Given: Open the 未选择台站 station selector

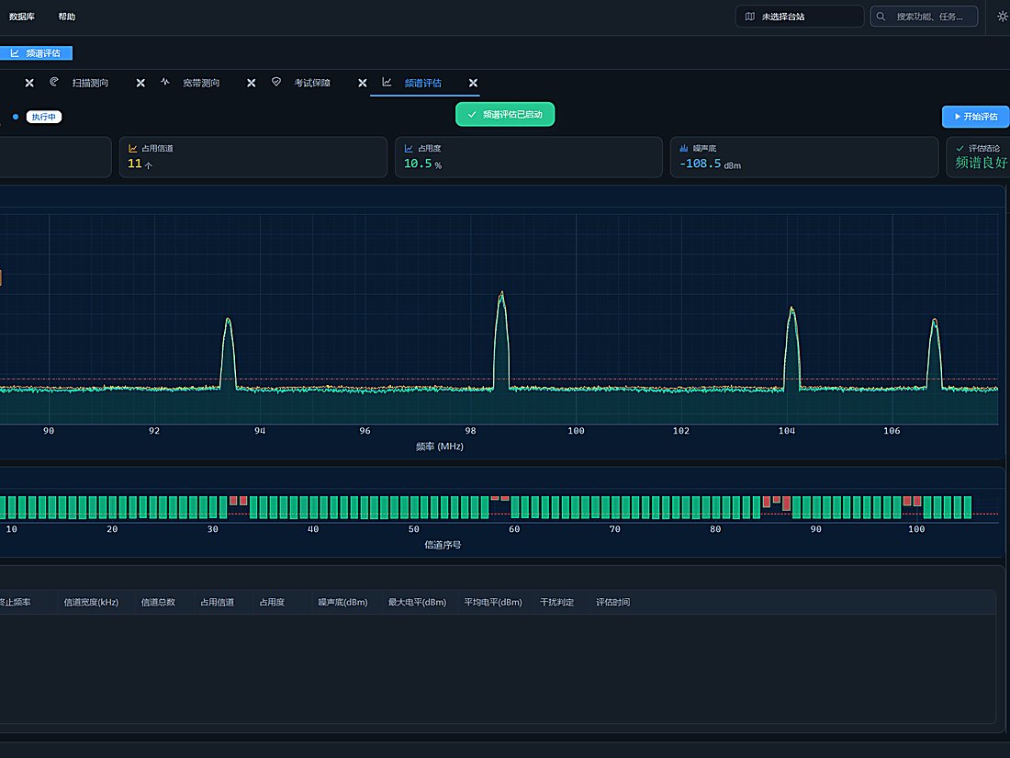Looking at the screenshot, I should tap(800, 17).
